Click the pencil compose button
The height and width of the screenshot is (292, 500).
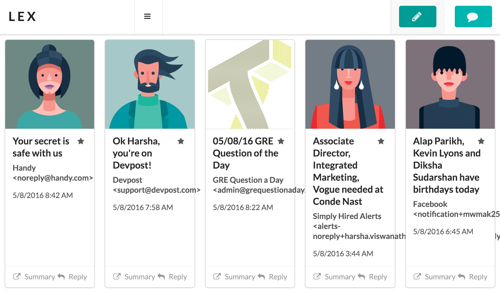click(417, 17)
